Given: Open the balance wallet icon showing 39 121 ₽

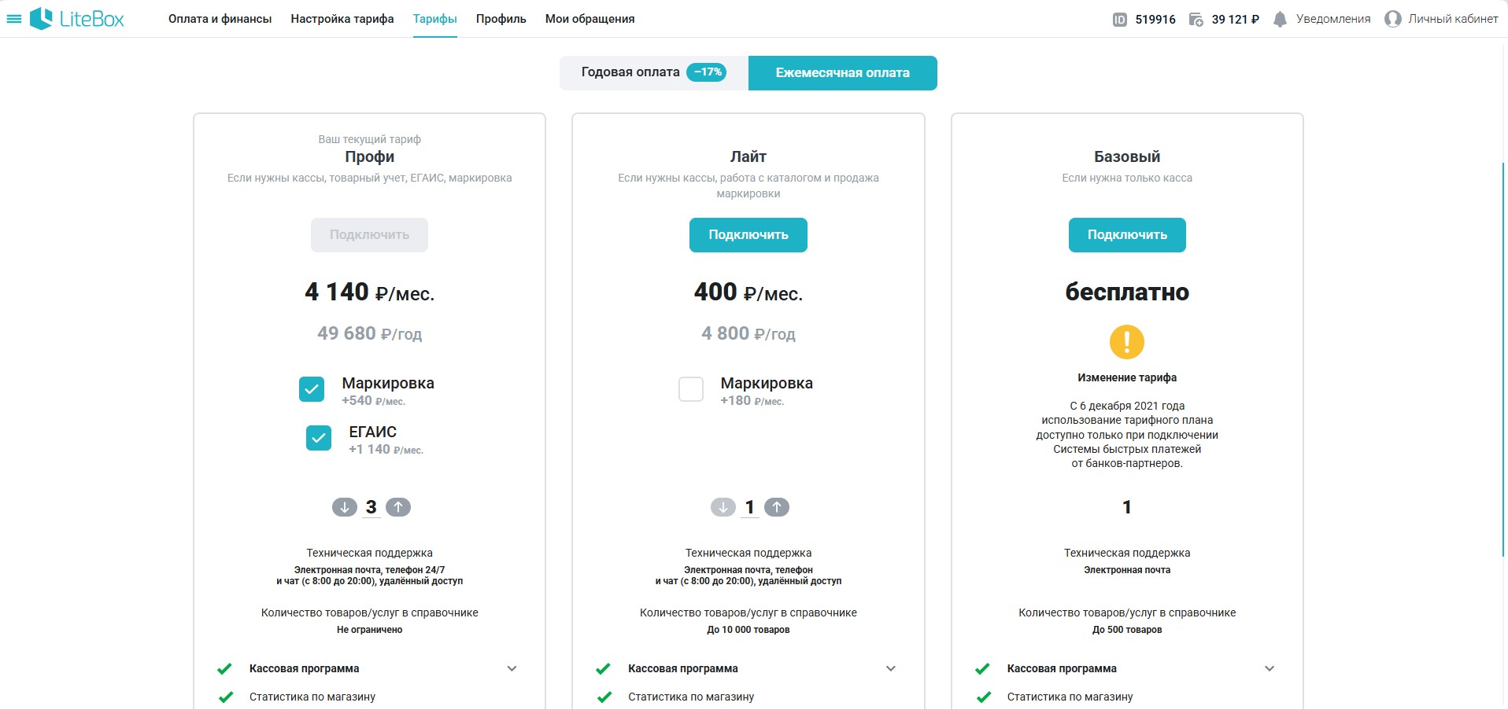Looking at the screenshot, I should click(1196, 20).
